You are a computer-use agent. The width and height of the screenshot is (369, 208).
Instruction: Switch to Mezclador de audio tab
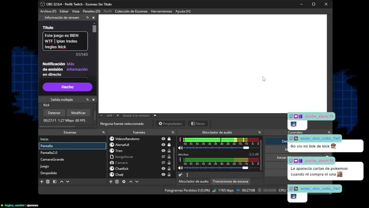[193, 181]
